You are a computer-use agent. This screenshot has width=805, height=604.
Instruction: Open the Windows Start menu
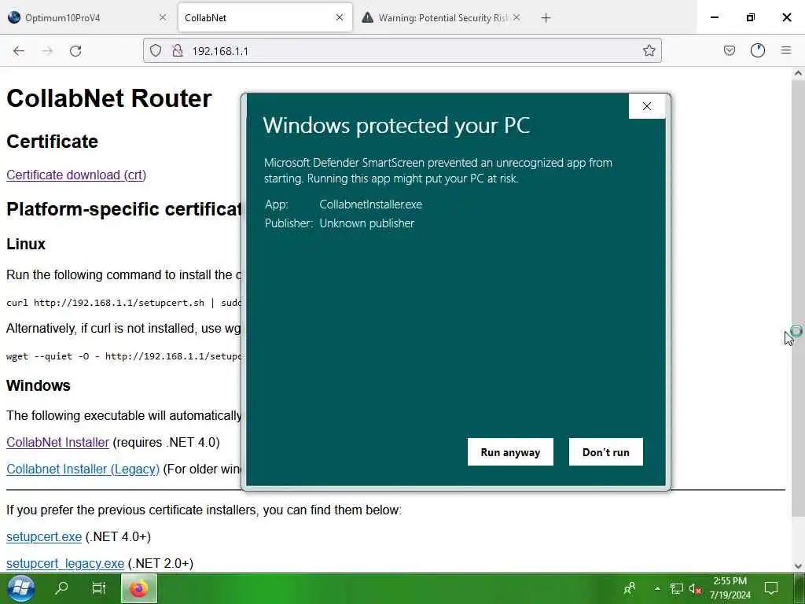click(20, 588)
